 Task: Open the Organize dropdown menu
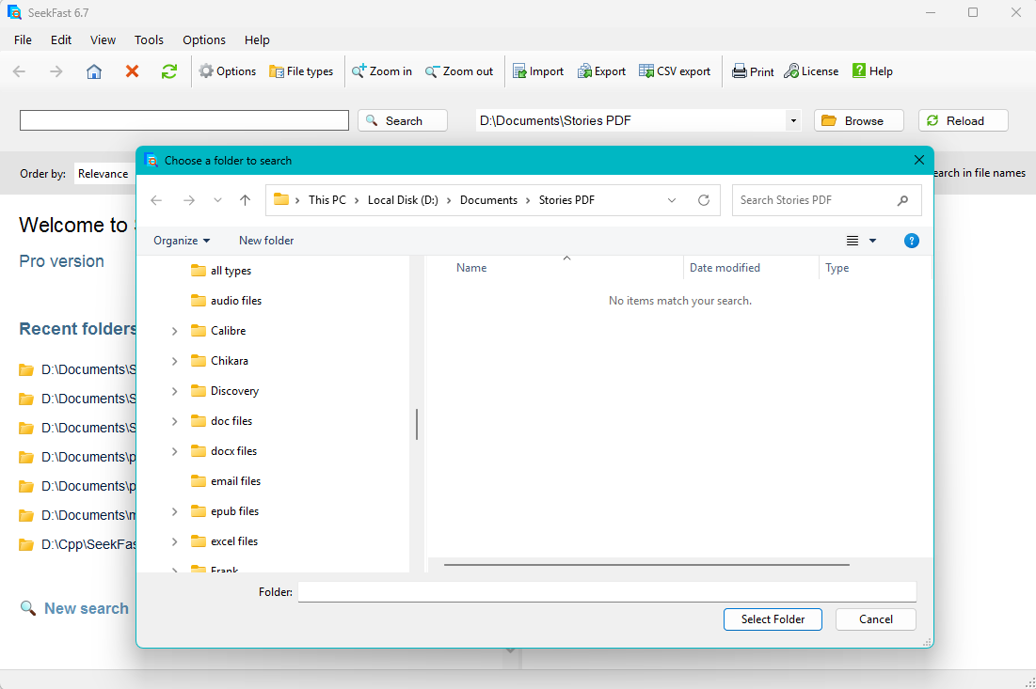point(181,241)
